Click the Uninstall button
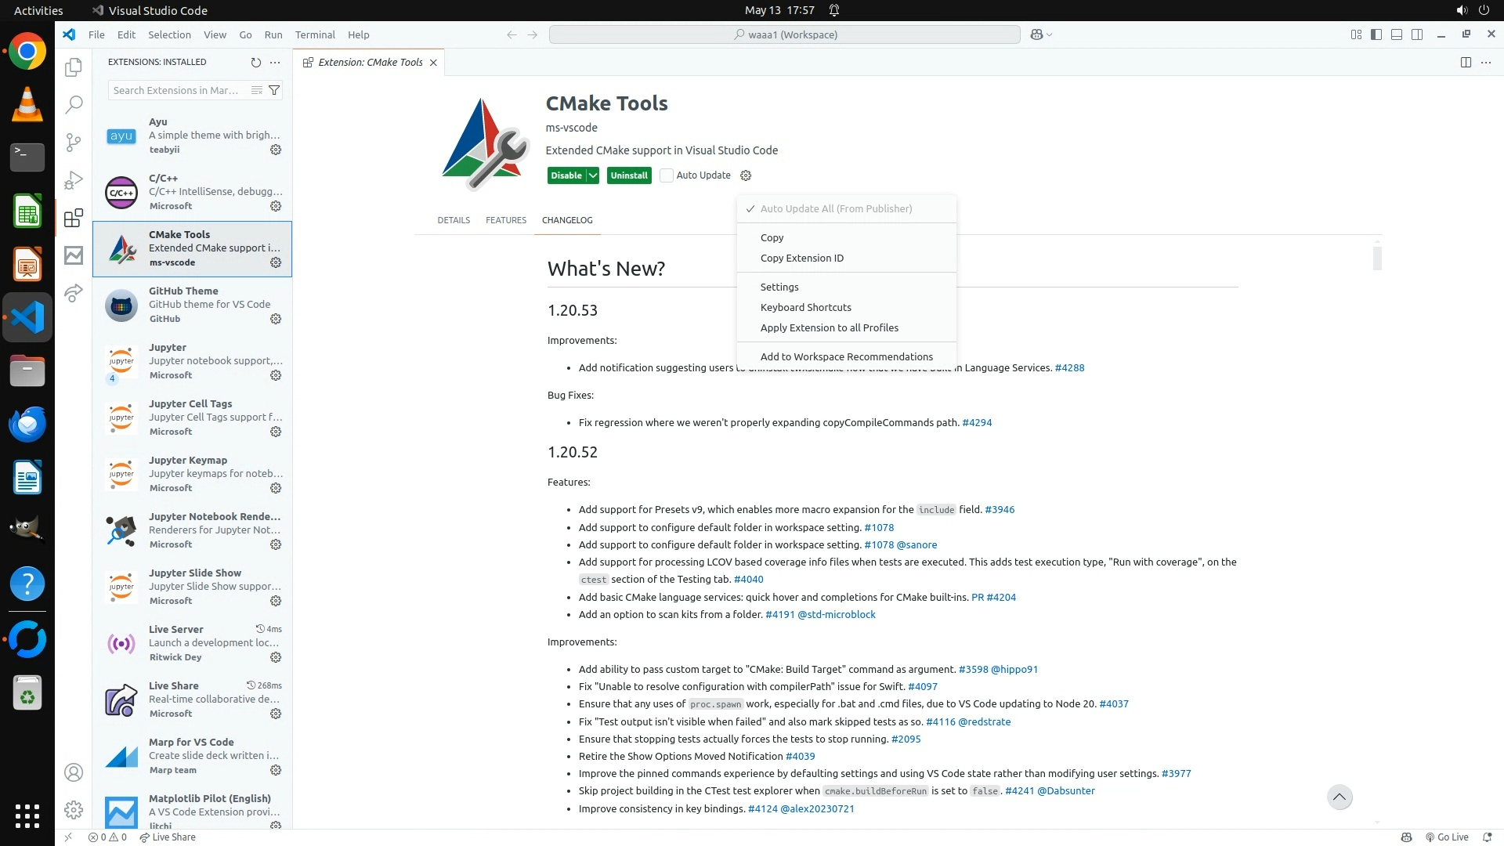1504x846 pixels. pyautogui.click(x=629, y=175)
